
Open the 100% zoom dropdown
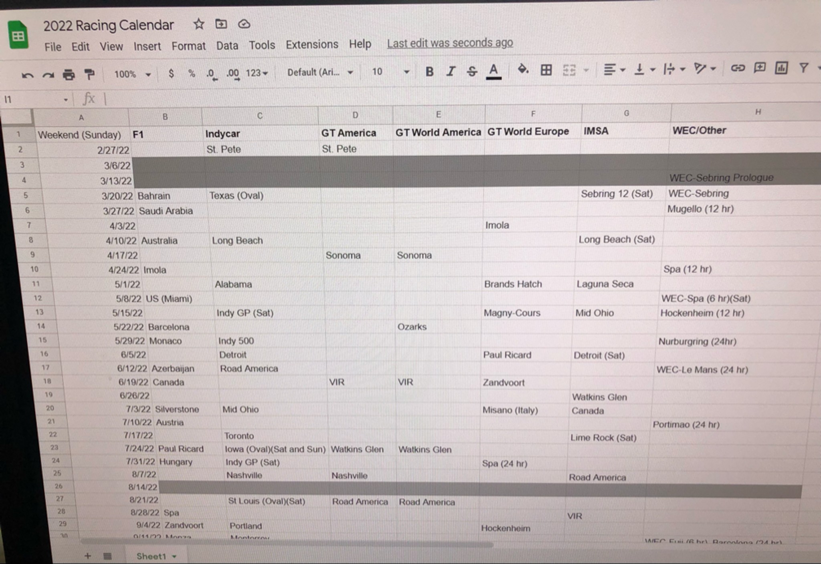[x=132, y=74]
